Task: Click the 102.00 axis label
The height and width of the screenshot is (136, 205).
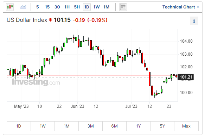Action: (x=186, y=67)
